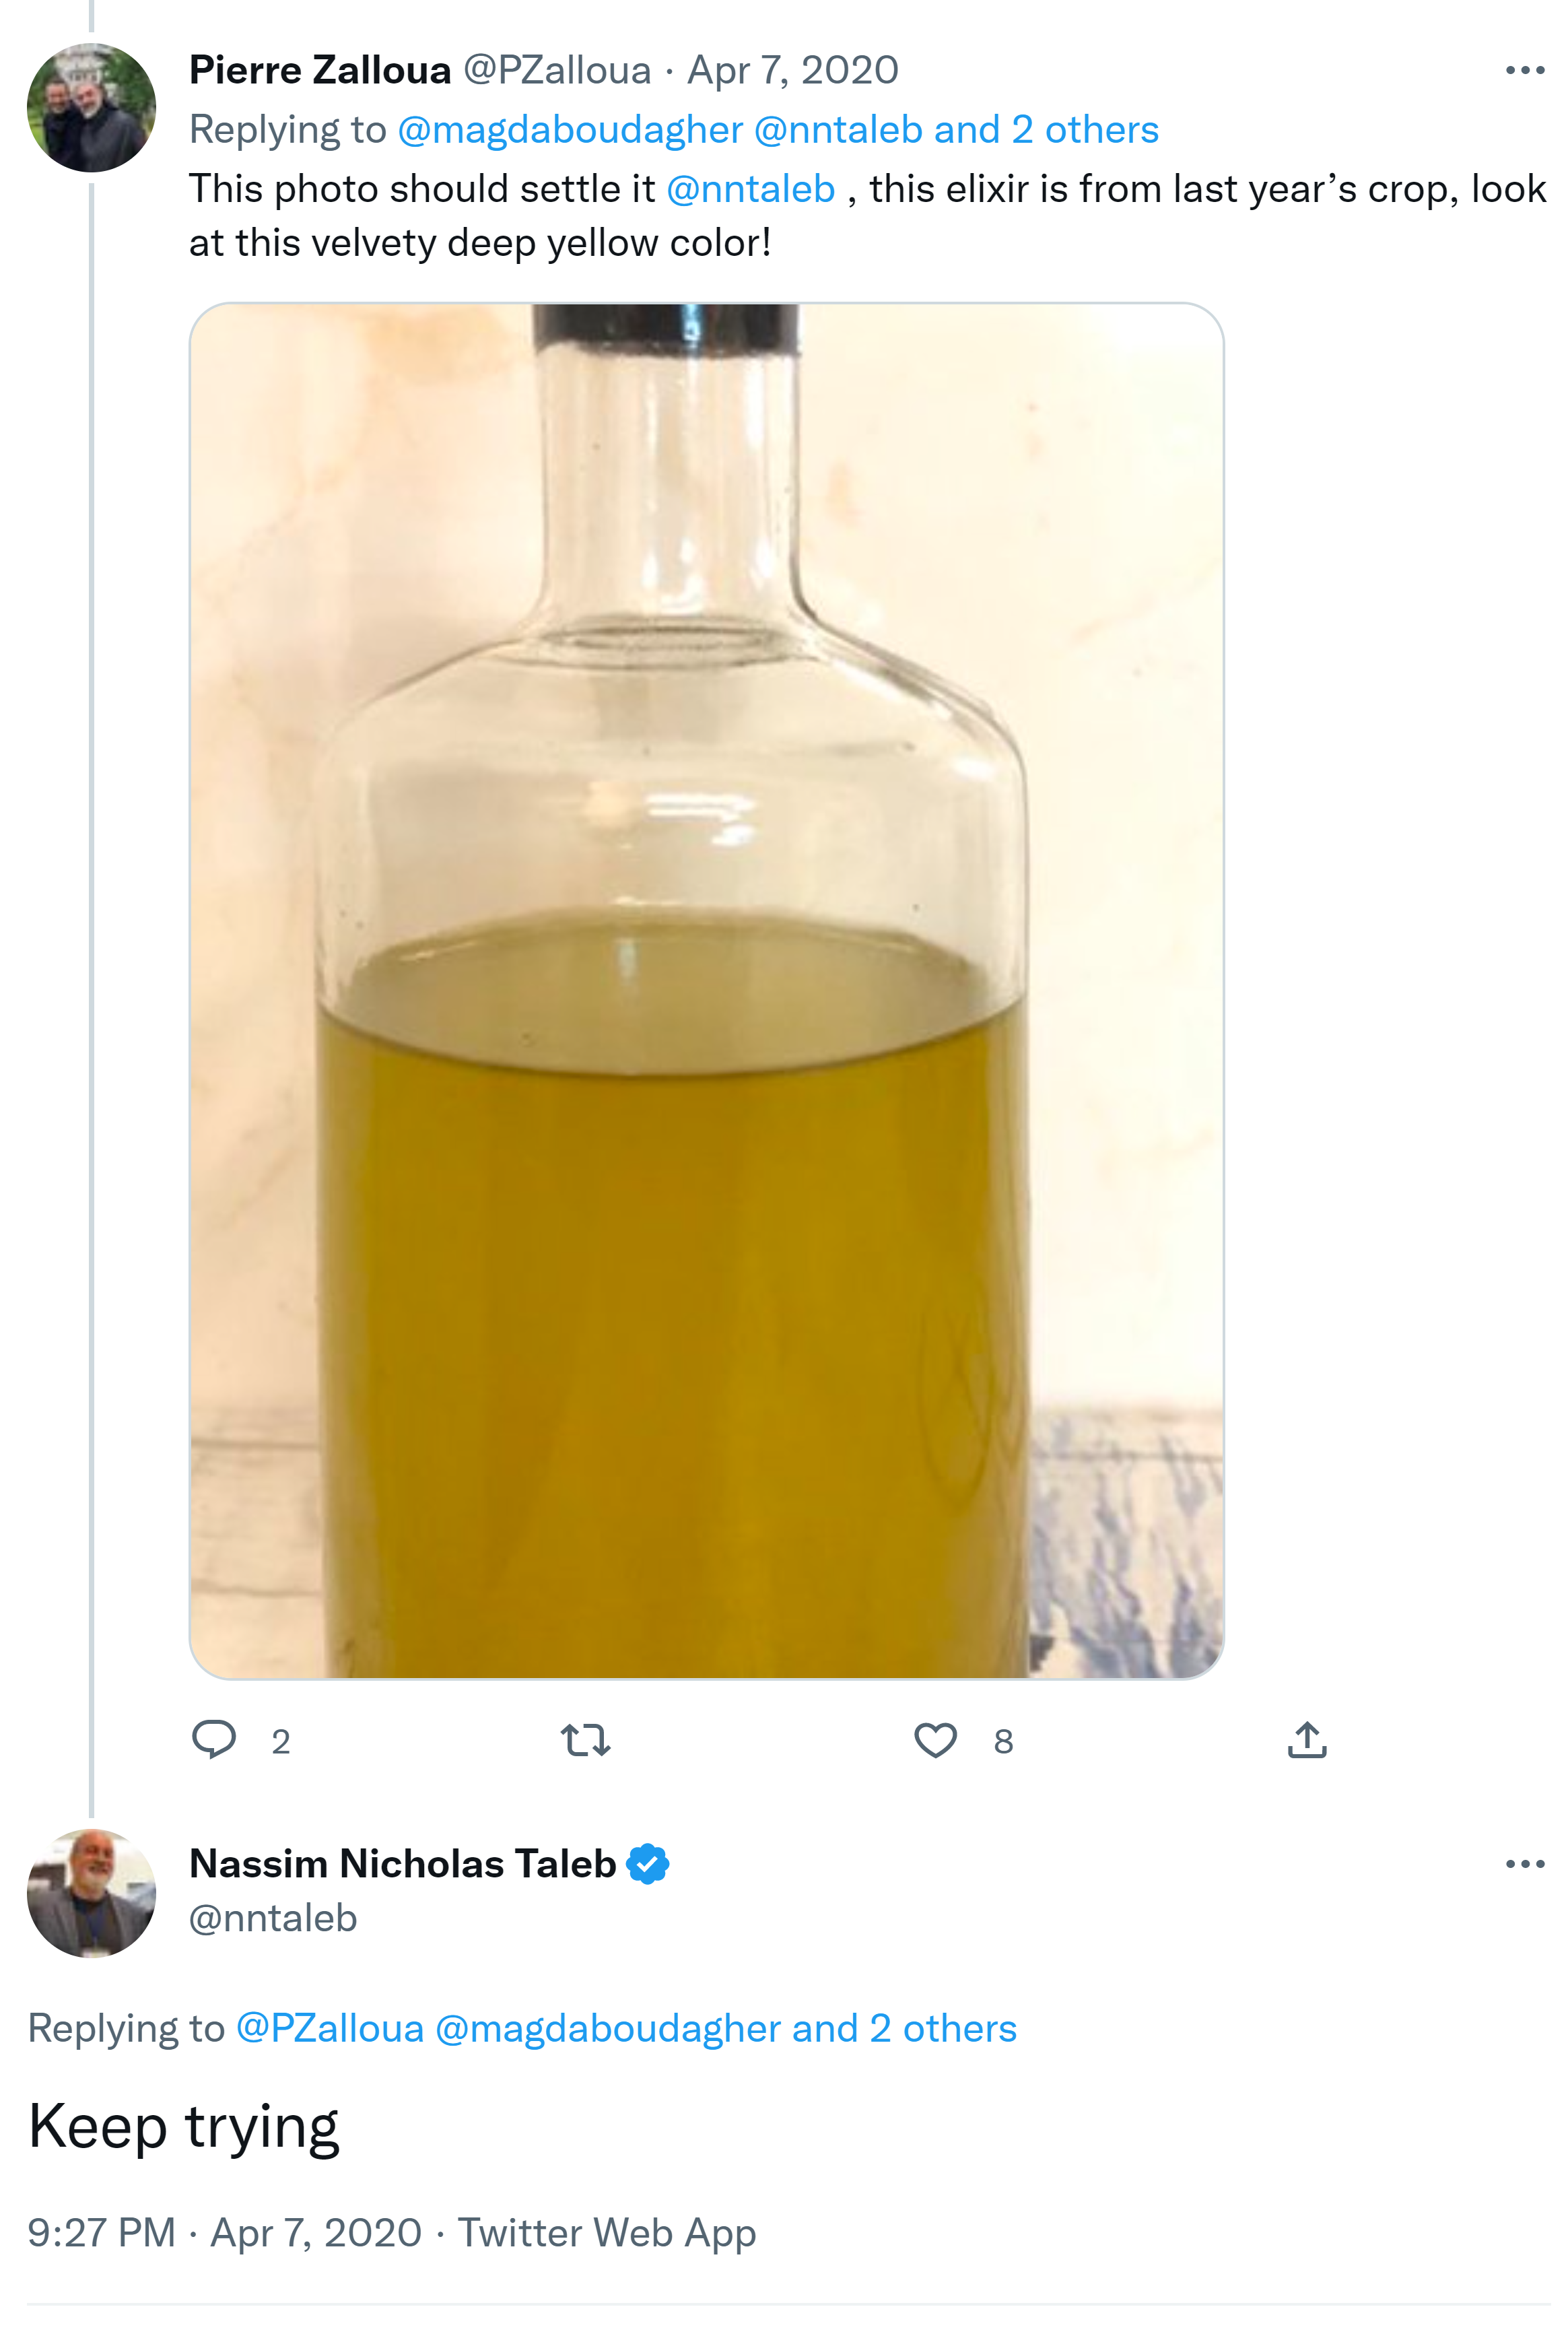Open the Pierre Zalloua display name link
1568x2340 pixels.
coord(320,70)
